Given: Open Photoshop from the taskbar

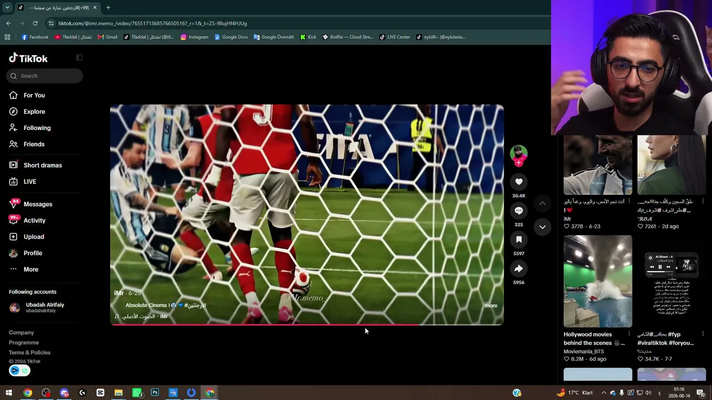Looking at the screenshot, I should coord(155,393).
